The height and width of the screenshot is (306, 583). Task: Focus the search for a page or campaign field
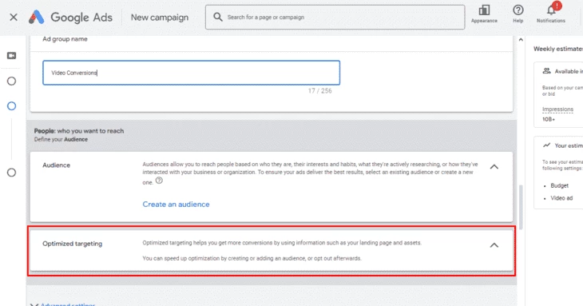click(x=335, y=17)
